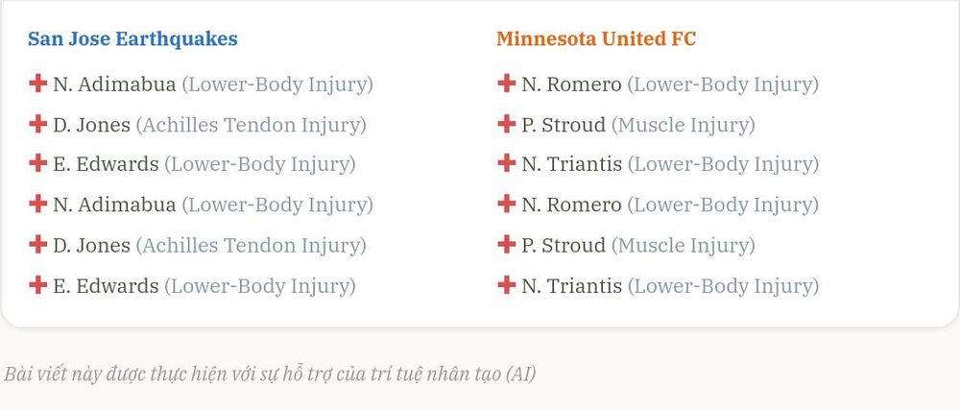The width and height of the screenshot is (960, 410).
Task: Click red cross icon beside first N. Romero entry
Action: click(506, 84)
